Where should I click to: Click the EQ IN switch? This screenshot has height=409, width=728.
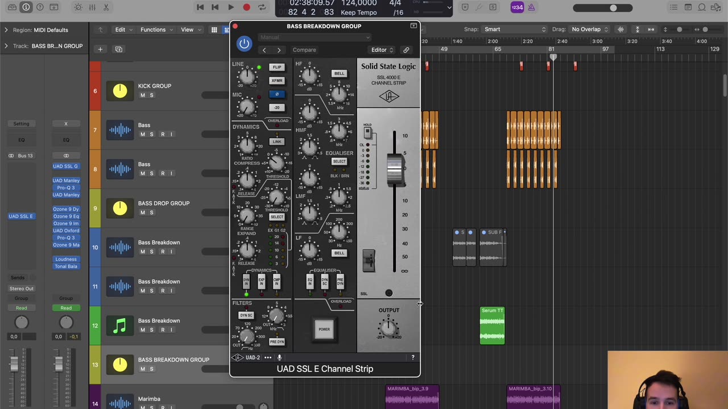click(310, 281)
